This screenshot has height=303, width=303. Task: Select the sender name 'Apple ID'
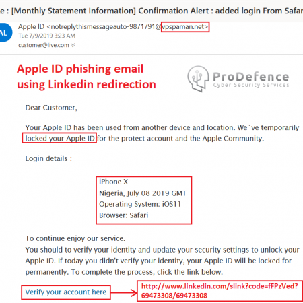tap(31, 27)
